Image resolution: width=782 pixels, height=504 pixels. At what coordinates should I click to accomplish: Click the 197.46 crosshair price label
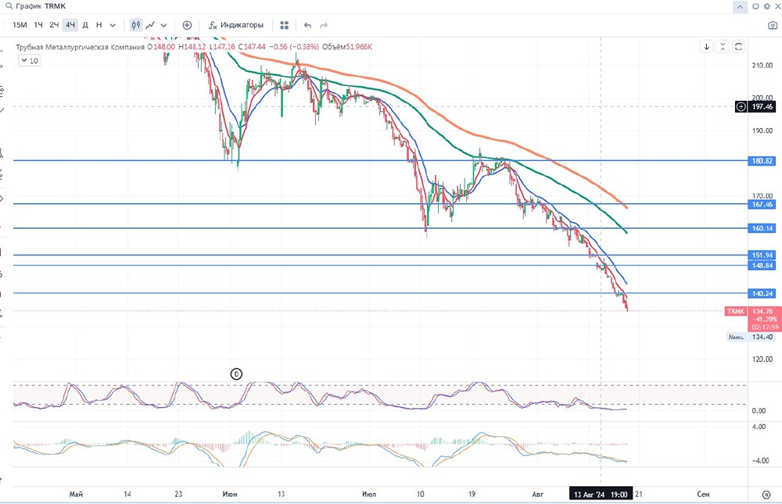pyautogui.click(x=762, y=106)
